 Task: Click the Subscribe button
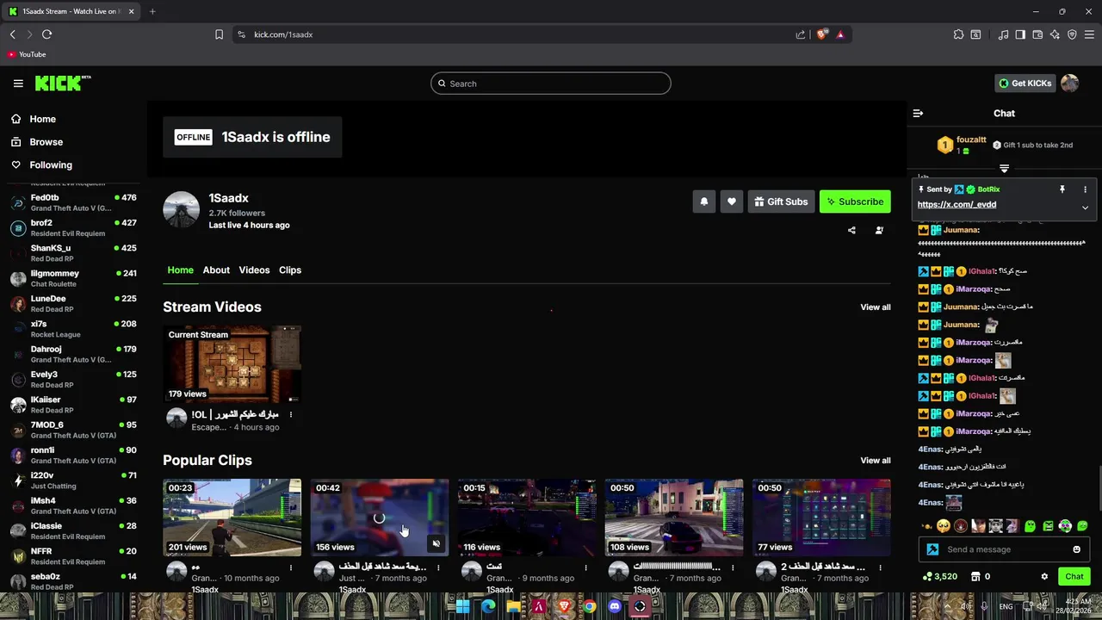(x=855, y=201)
